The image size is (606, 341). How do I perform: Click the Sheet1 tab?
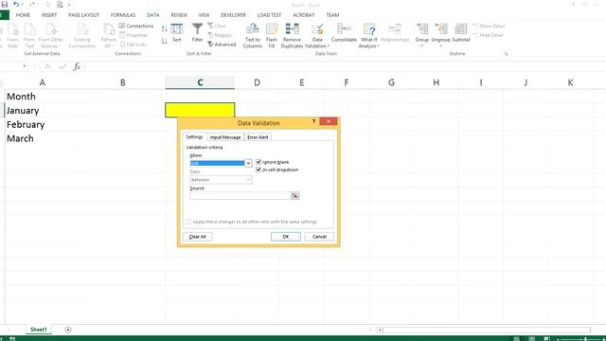point(39,330)
